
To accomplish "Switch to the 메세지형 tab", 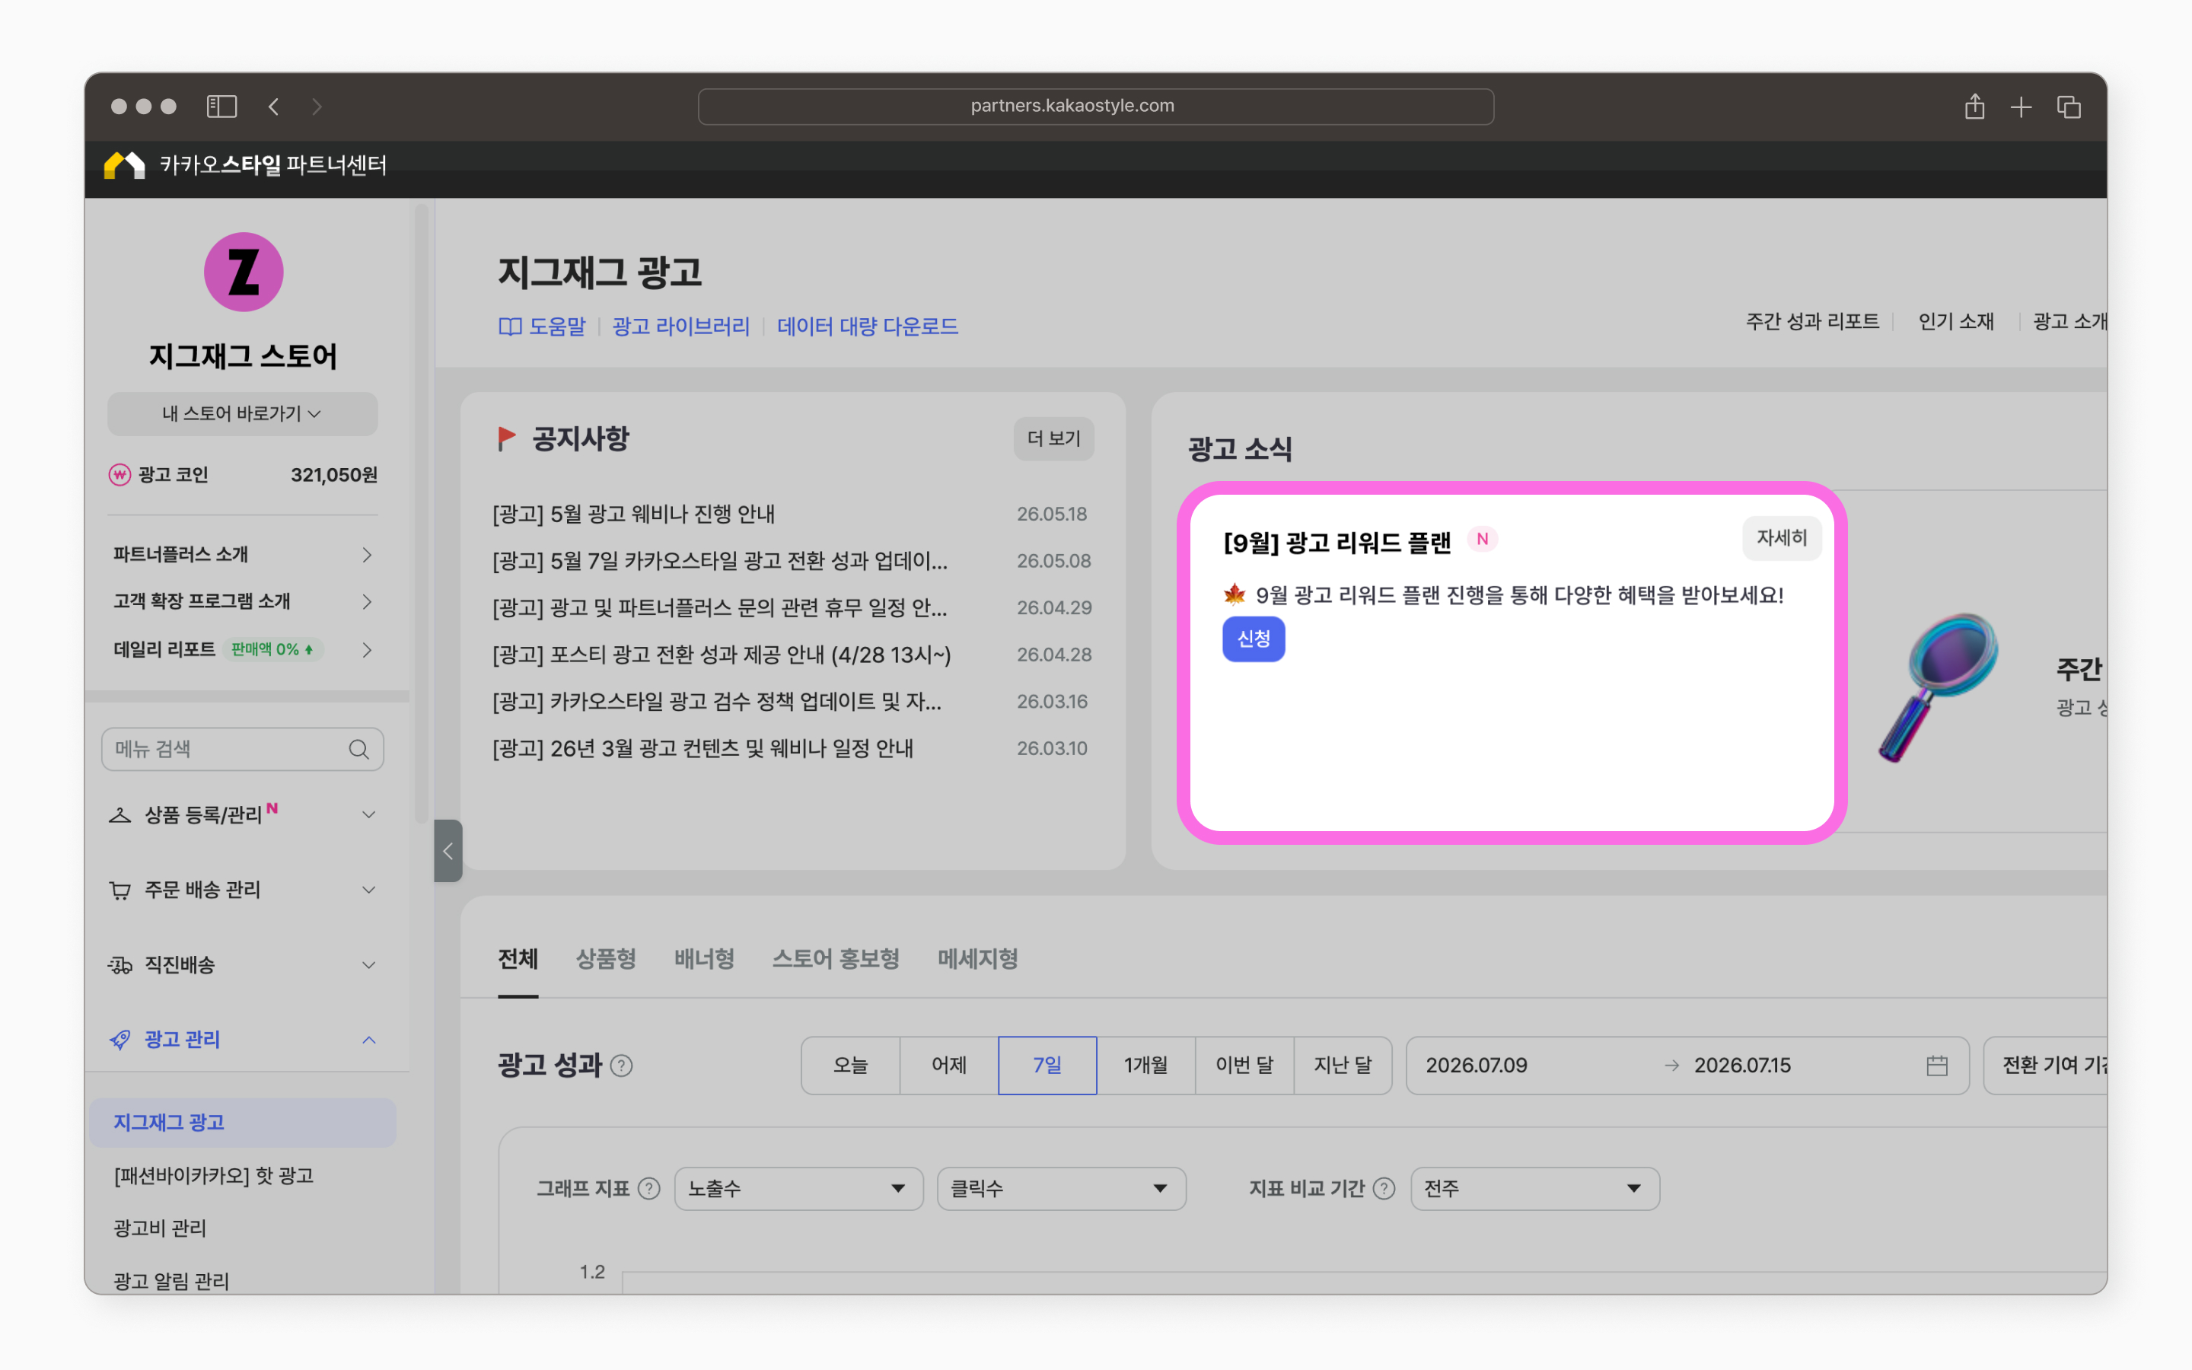I will click(x=977, y=959).
